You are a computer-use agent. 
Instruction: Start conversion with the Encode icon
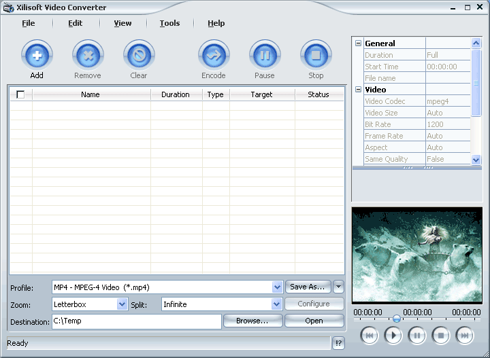point(214,56)
